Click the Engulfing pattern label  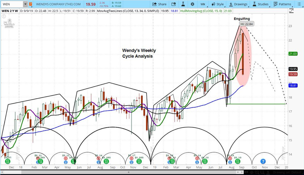click(x=242, y=19)
